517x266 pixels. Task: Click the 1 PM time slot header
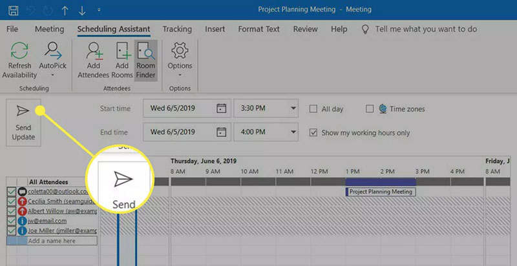coord(352,172)
